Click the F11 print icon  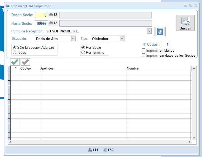[90, 150]
